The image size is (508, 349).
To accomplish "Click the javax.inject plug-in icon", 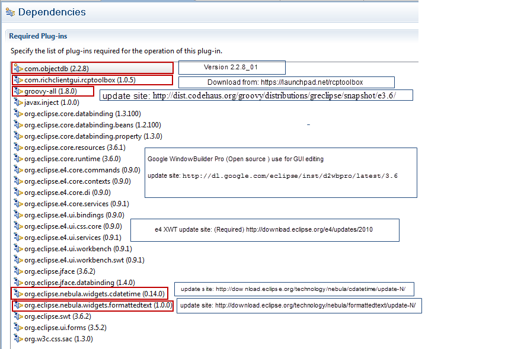I will click(18, 103).
